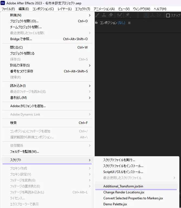The image size is (181, 208).
Task: Click the After Effects app icon
Action: (3, 3)
